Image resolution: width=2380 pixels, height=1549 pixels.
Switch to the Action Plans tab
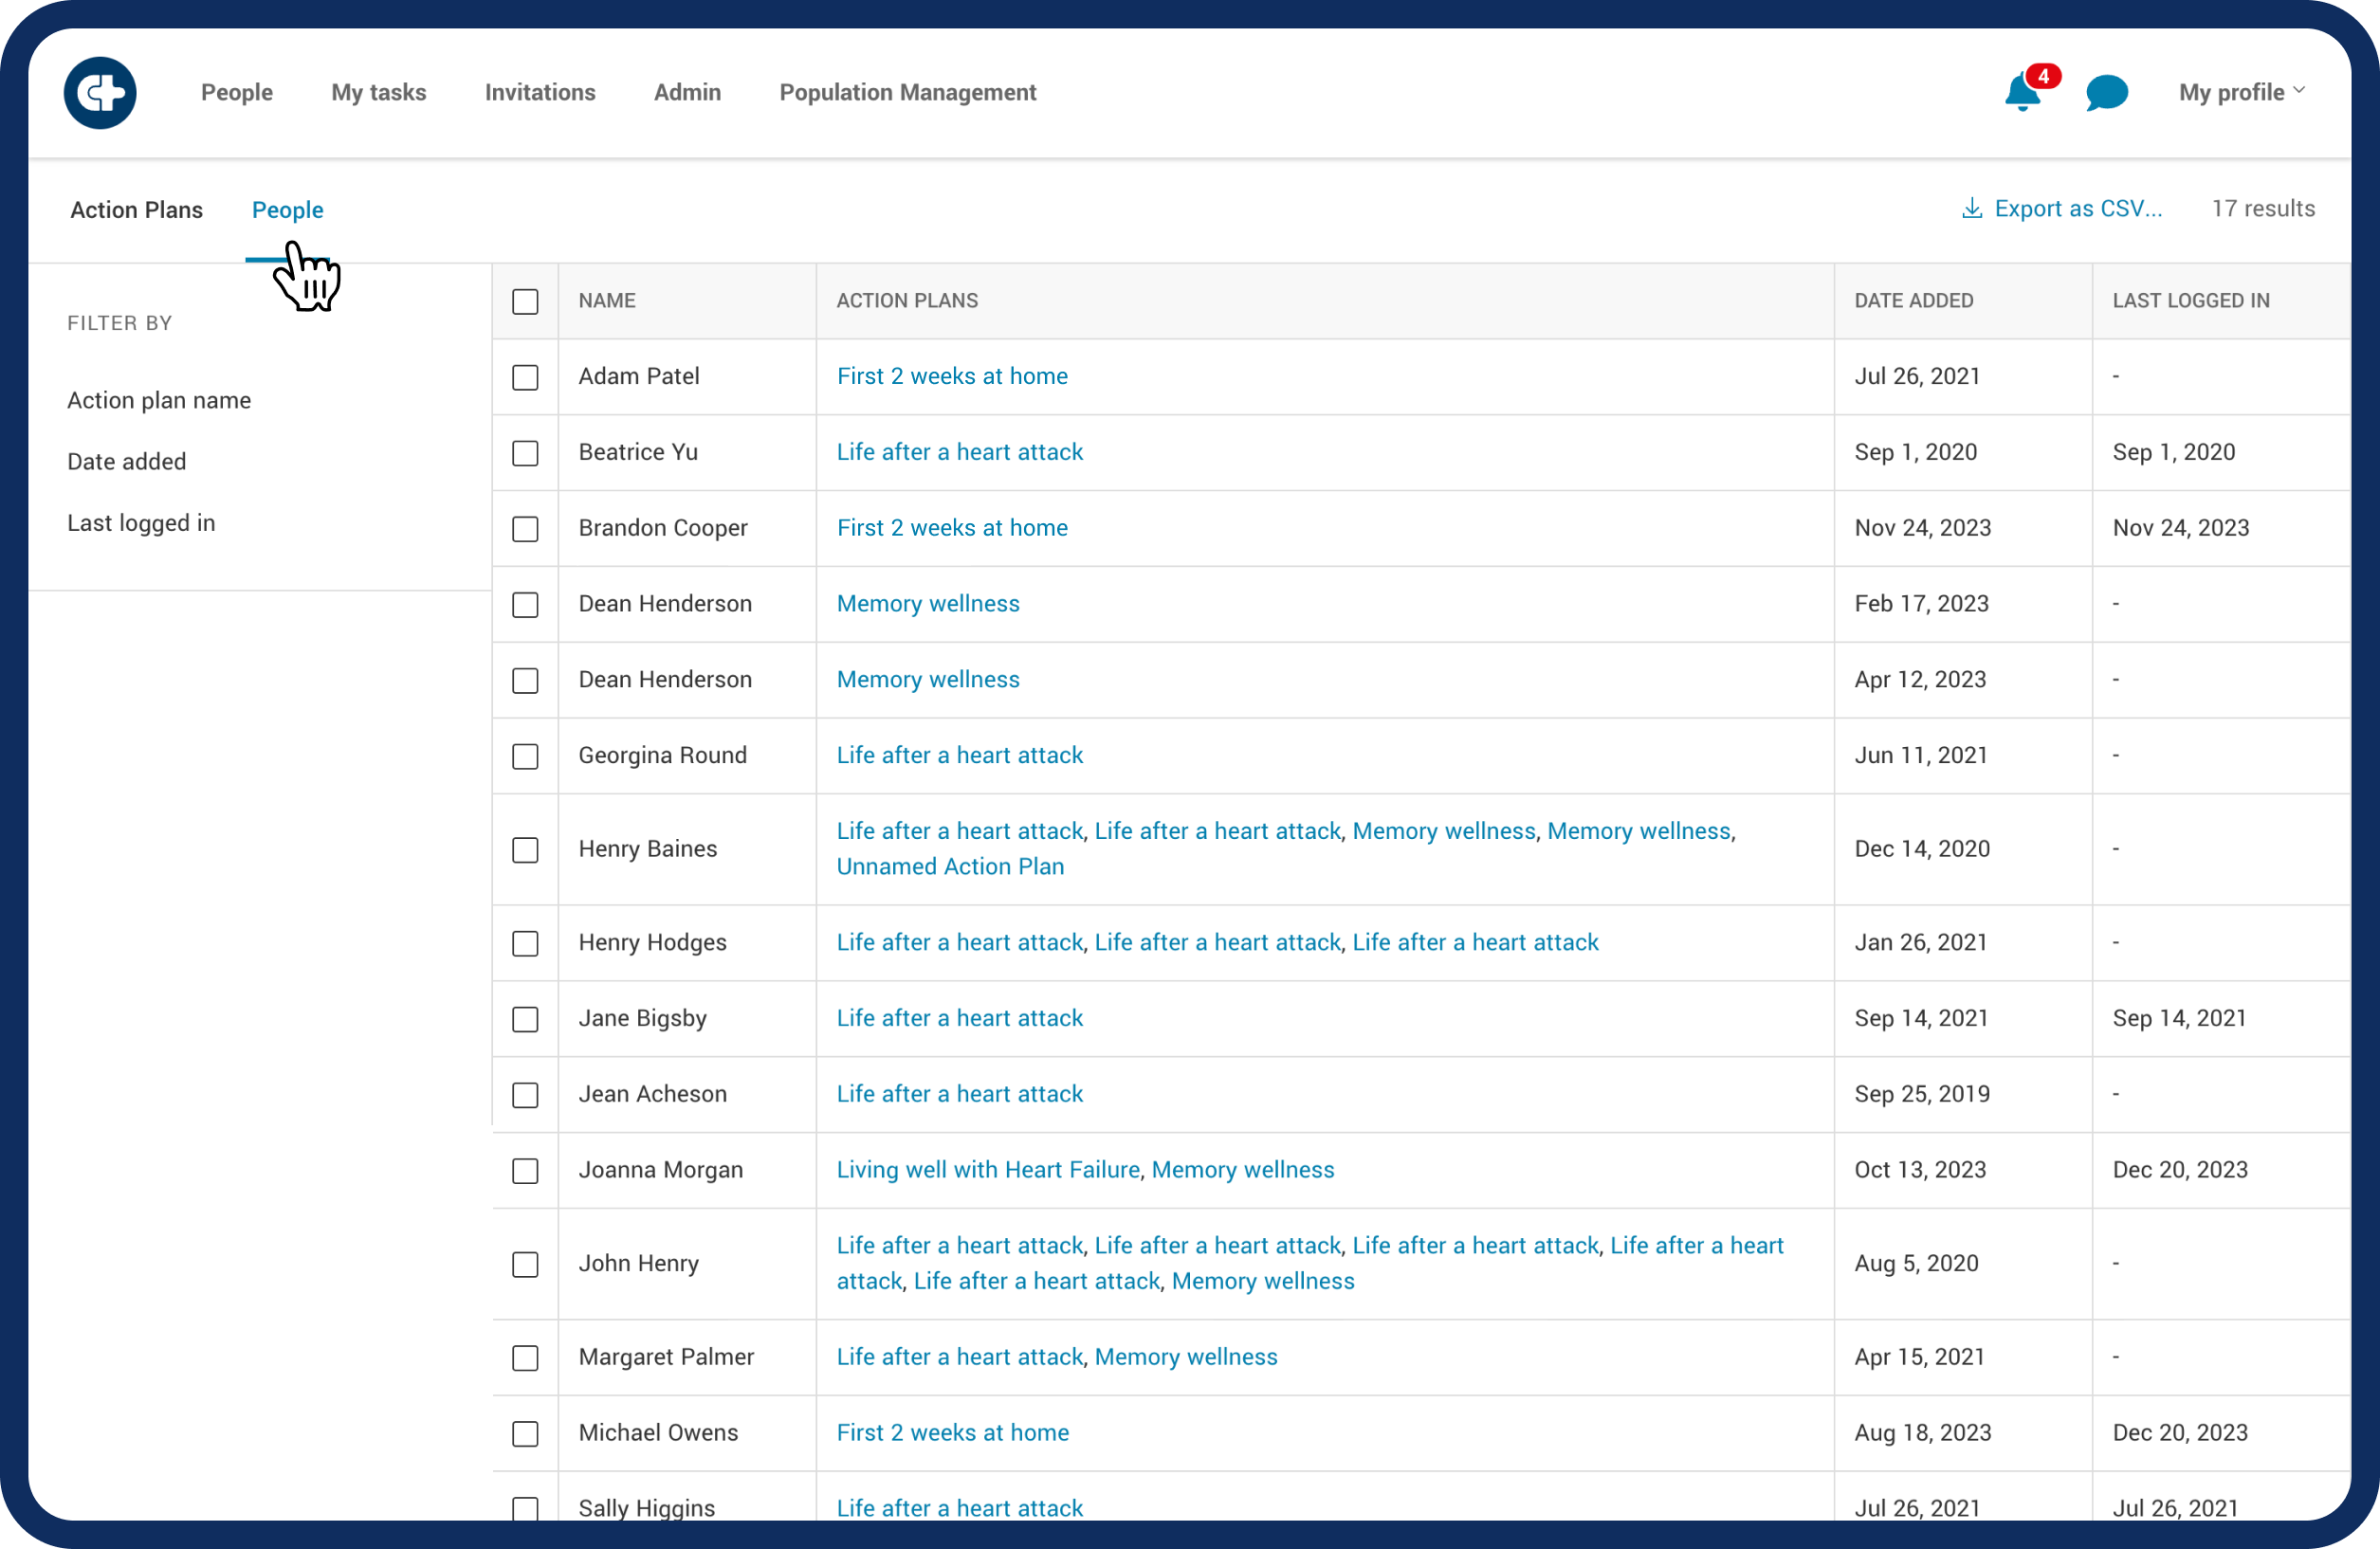[136, 210]
